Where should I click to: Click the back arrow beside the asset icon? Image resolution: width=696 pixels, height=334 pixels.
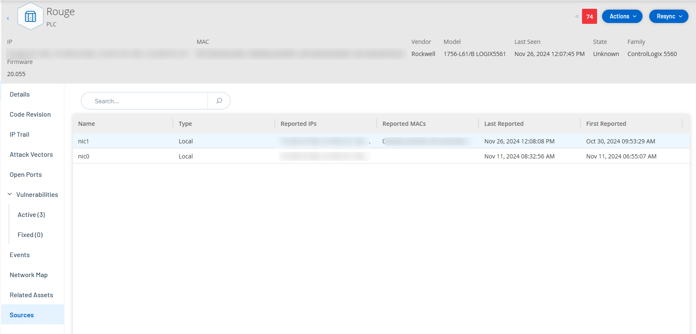coord(8,18)
